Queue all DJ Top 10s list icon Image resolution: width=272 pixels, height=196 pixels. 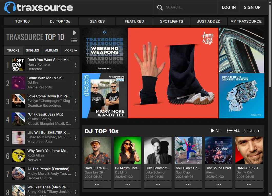click(233, 131)
